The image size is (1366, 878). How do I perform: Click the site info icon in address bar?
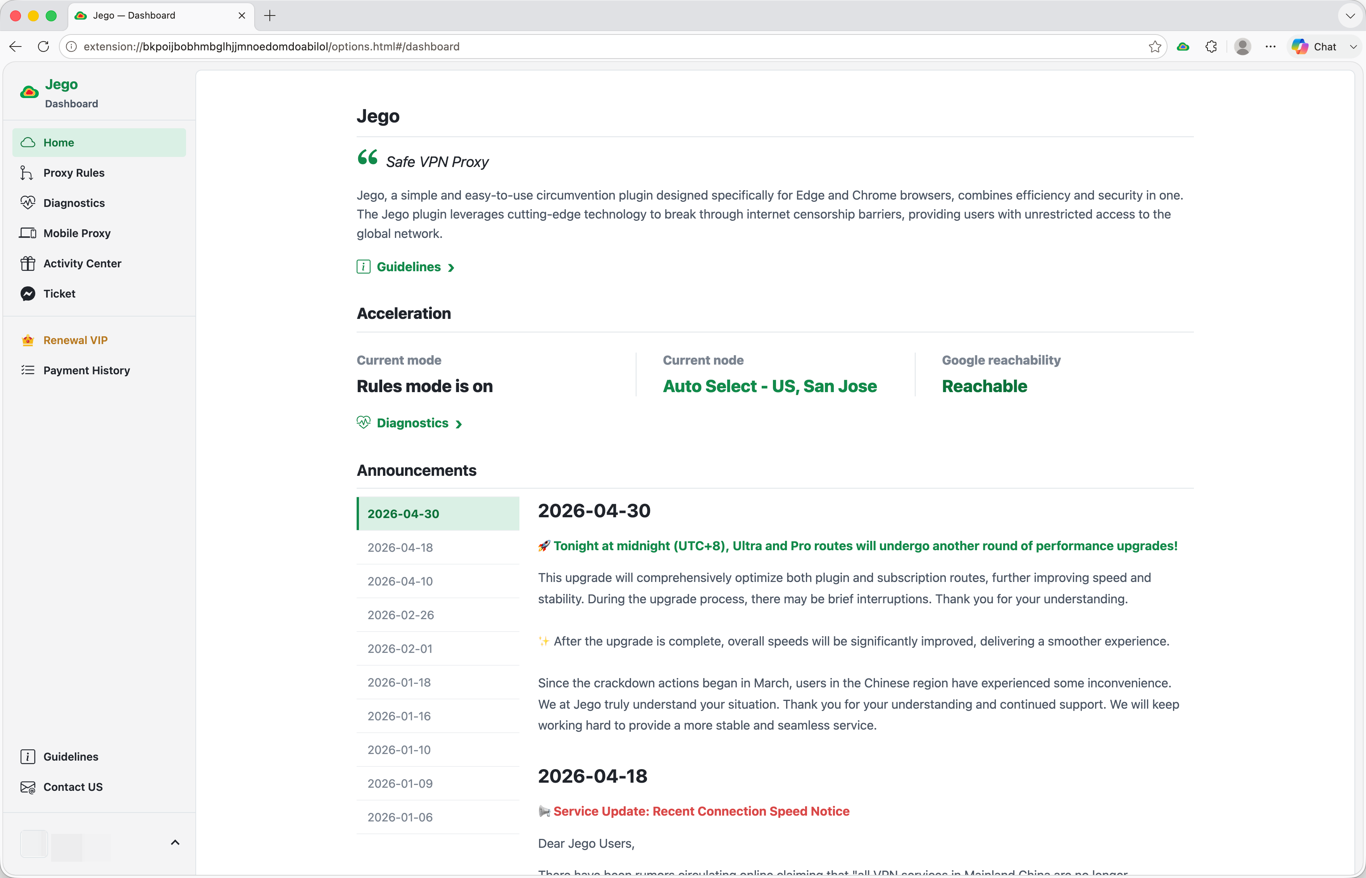(x=72, y=47)
